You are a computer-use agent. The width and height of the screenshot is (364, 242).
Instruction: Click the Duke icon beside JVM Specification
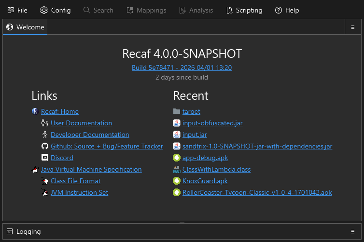click(x=35, y=169)
